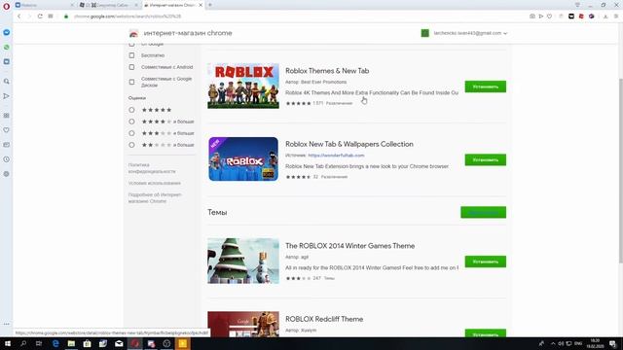Screen dimensions: 623x350
Task: Select two stars and more rating
Action: [131, 145]
